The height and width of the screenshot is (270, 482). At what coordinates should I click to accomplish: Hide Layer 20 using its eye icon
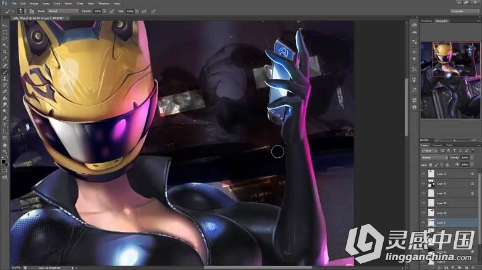(x=423, y=213)
